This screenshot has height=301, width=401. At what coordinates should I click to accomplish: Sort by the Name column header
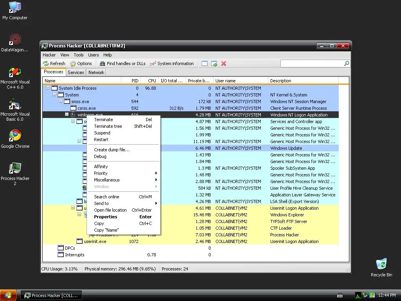pos(81,81)
